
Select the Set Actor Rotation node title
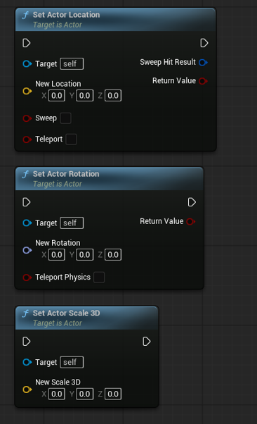tap(66, 174)
